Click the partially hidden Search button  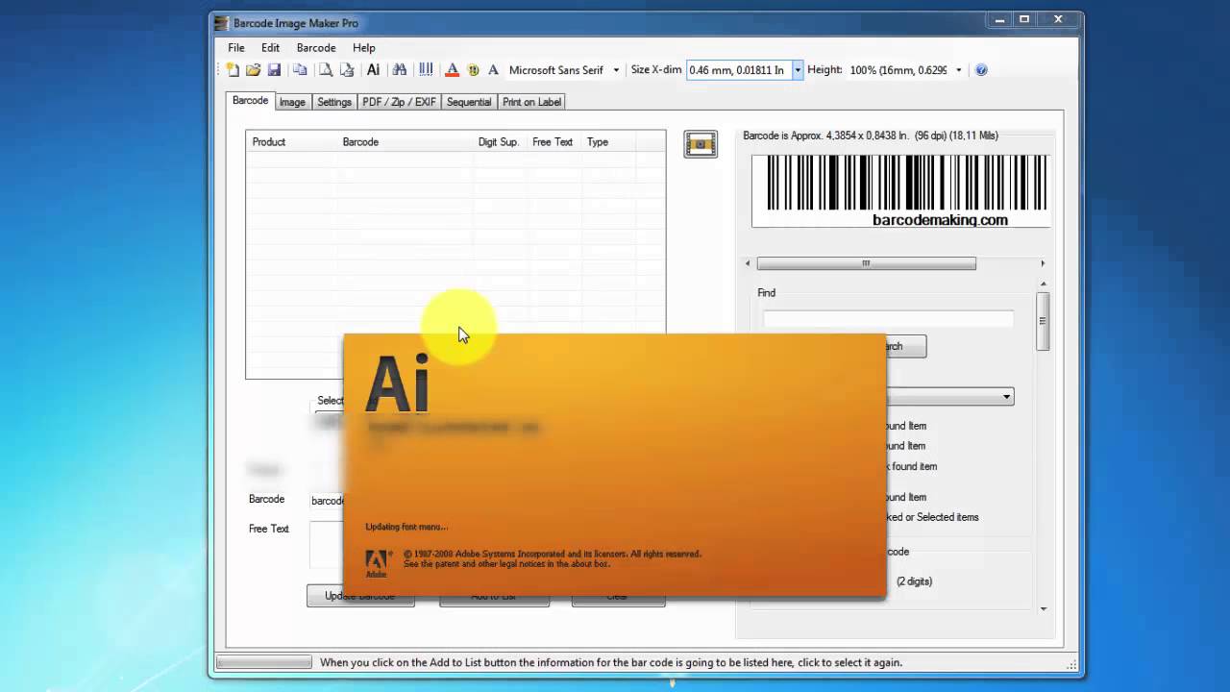[905, 346]
